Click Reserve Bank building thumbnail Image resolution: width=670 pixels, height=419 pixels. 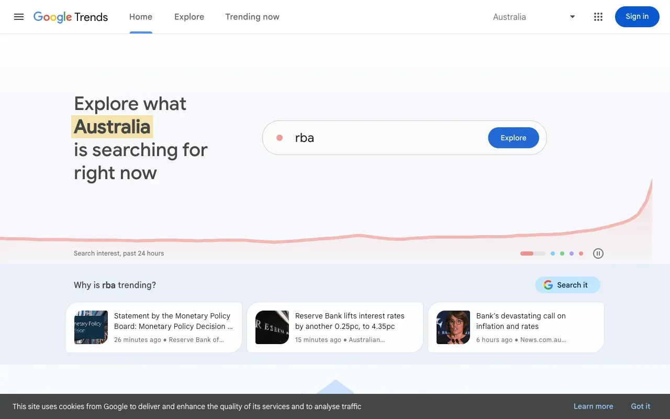tap(272, 327)
